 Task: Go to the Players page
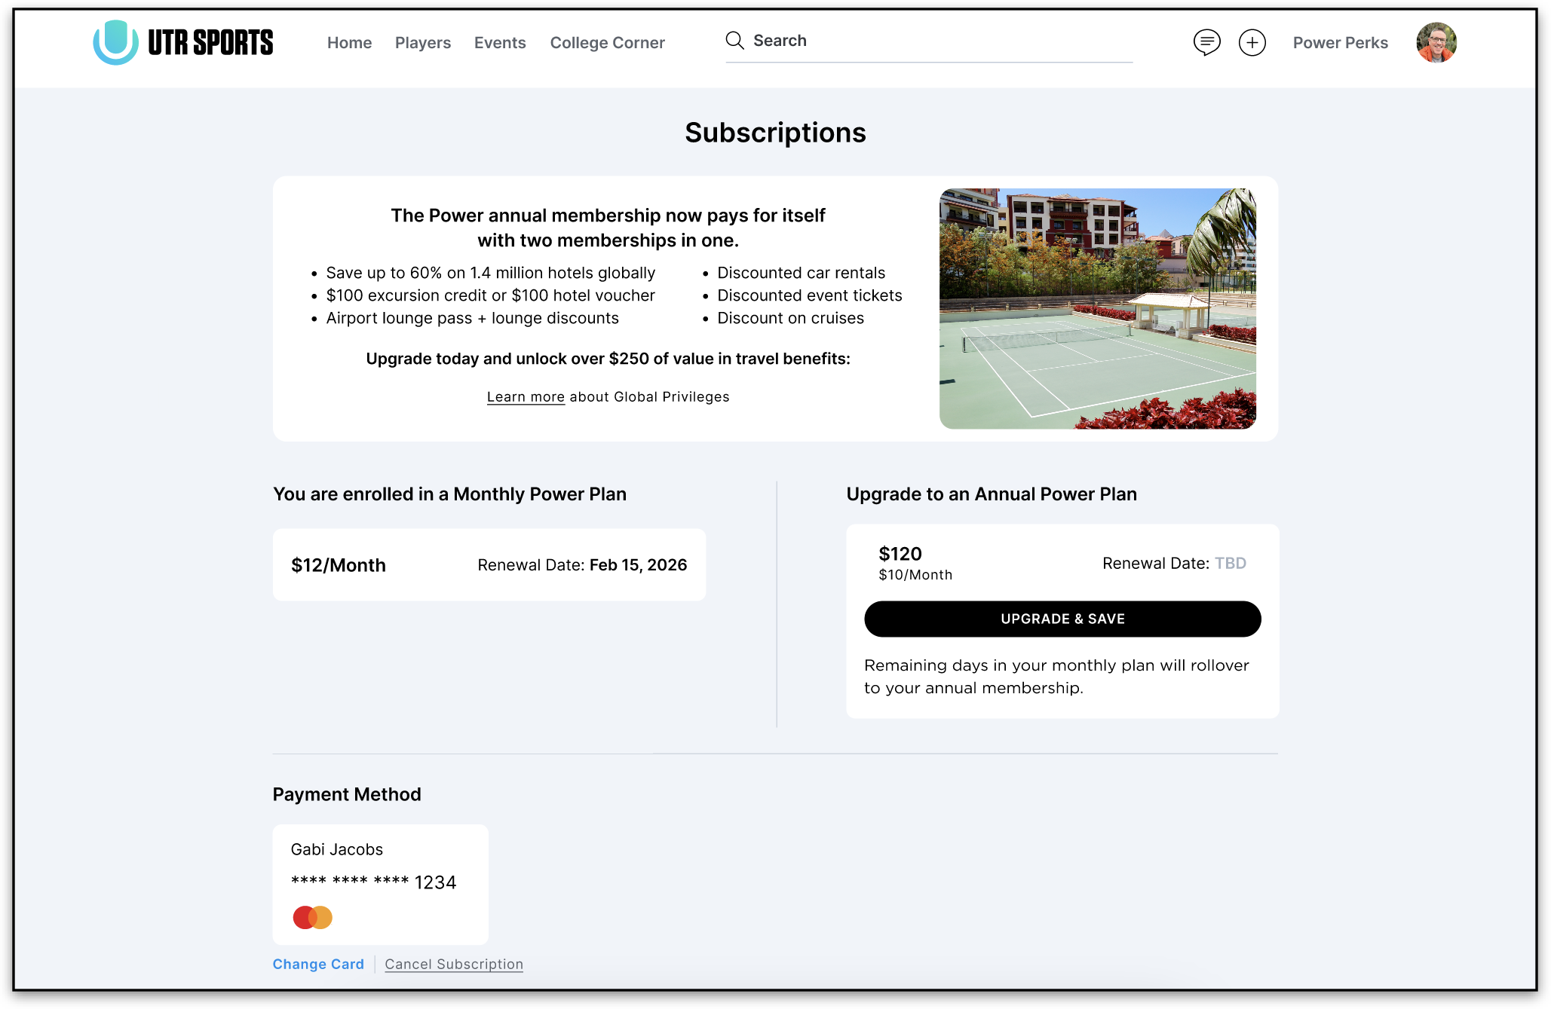click(x=422, y=43)
